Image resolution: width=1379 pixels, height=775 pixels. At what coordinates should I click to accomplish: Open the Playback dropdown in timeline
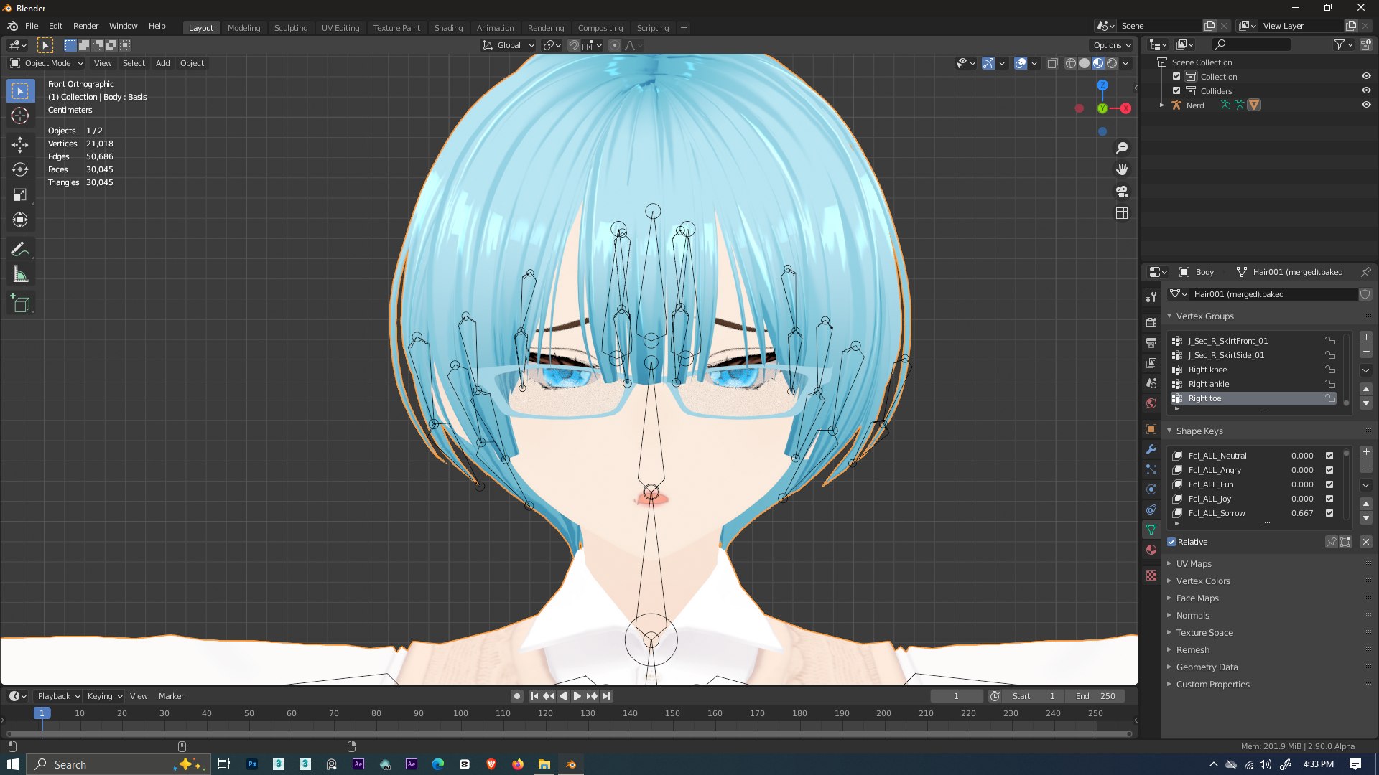tap(58, 696)
